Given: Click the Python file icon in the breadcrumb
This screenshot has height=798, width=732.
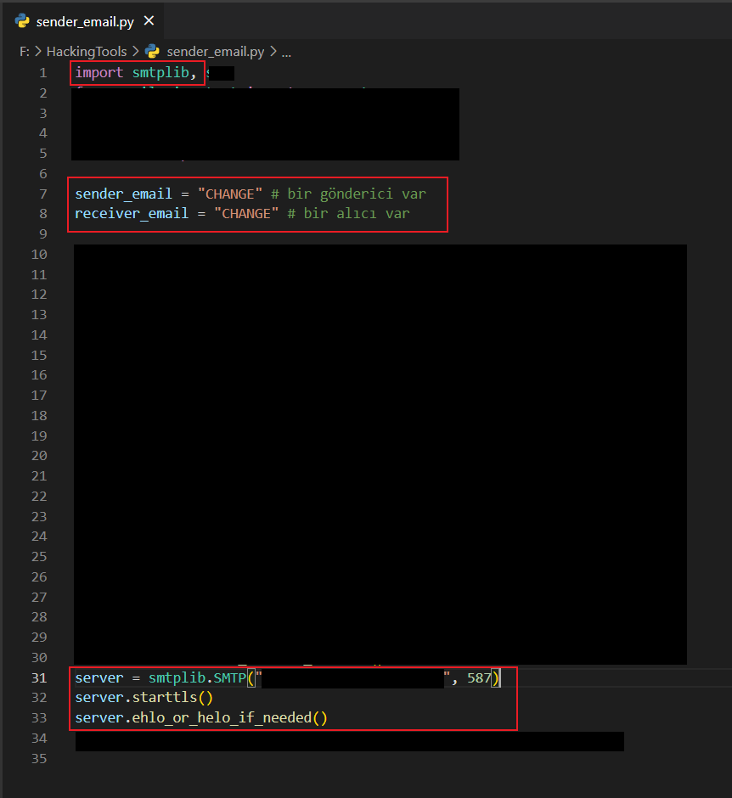Looking at the screenshot, I should click(x=153, y=52).
